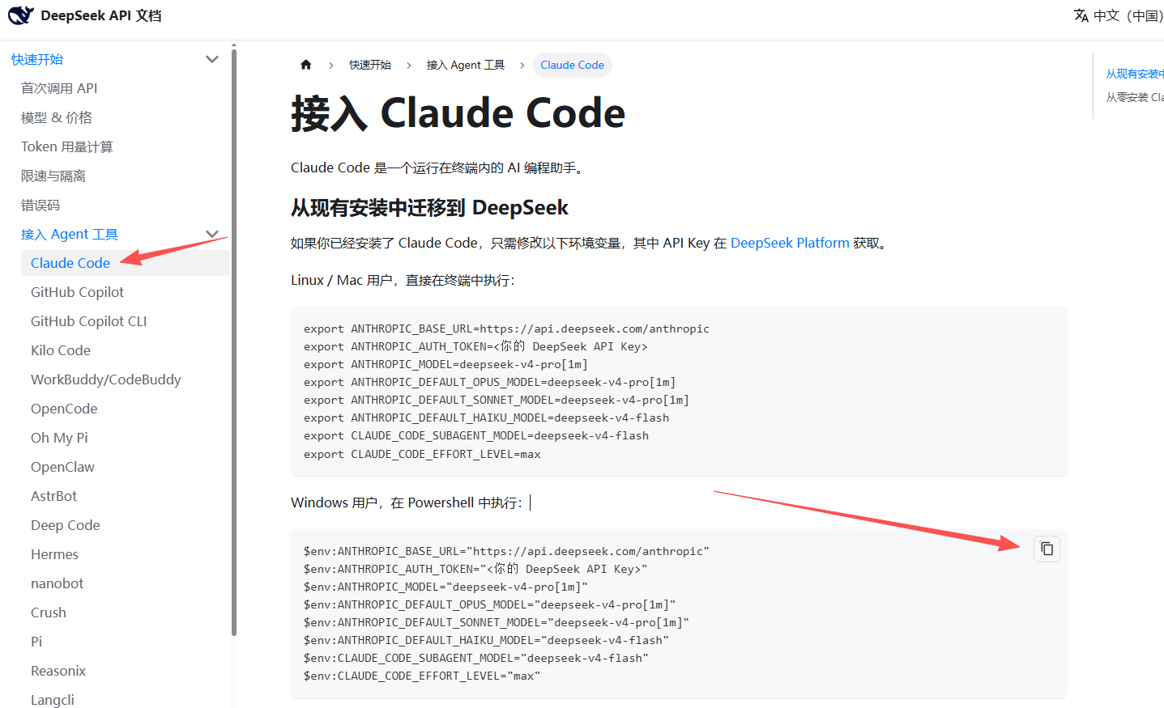The height and width of the screenshot is (708, 1164).
Task: Select 接入 Agent 工具 category label
Action: click(70, 234)
